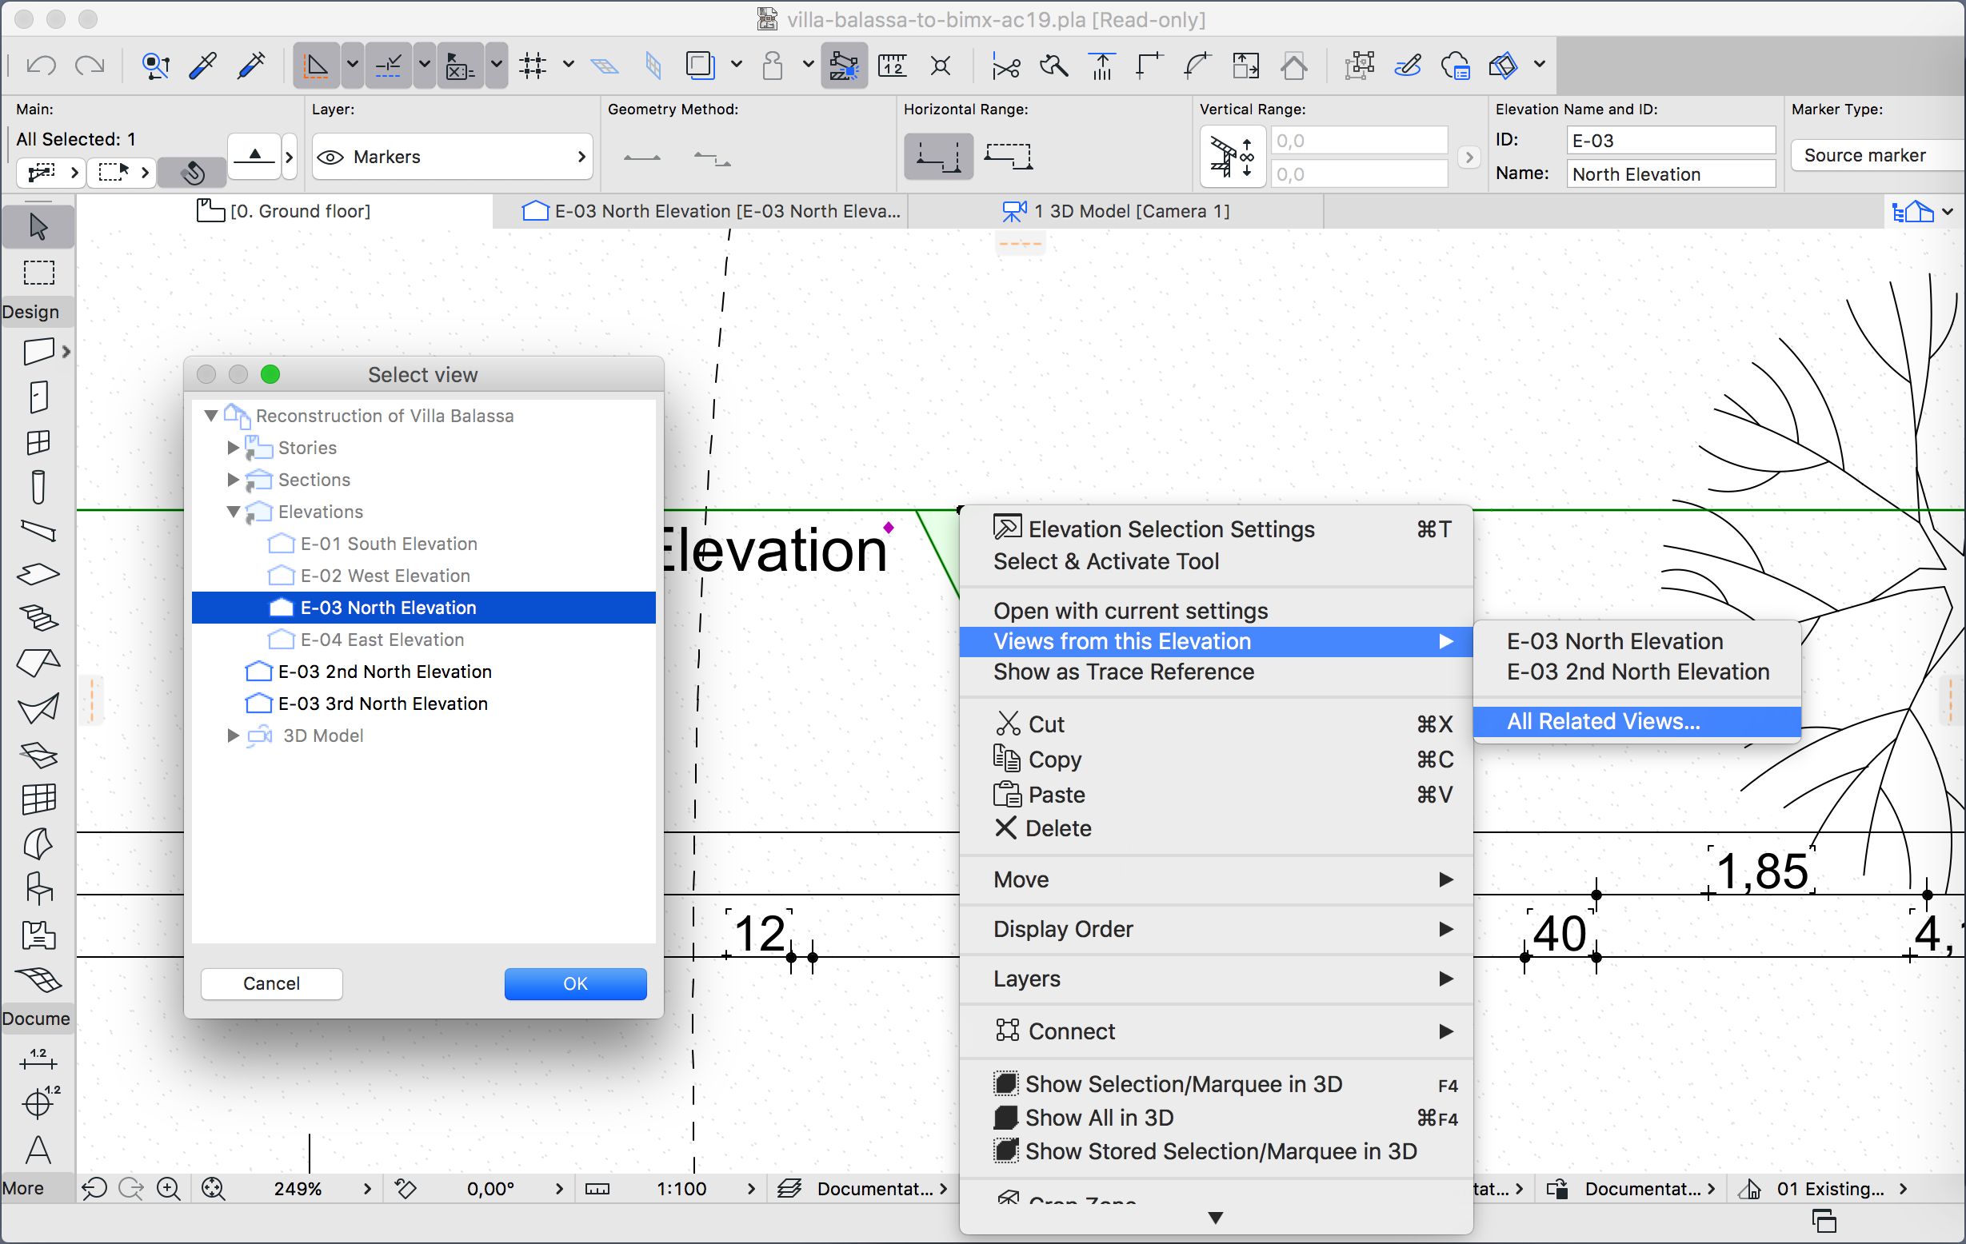Select the Text tool icon

(x=38, y=1150)
